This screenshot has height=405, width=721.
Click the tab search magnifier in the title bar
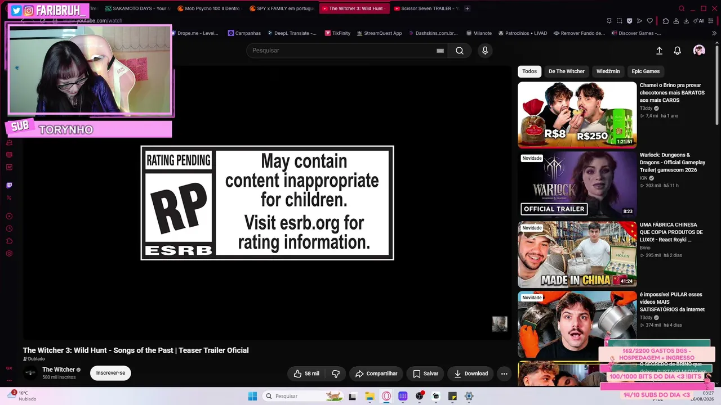(682, 8)
